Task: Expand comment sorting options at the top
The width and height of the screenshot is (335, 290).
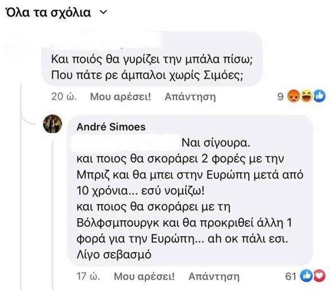Action: pyautogui.click(x=103, y=12)
